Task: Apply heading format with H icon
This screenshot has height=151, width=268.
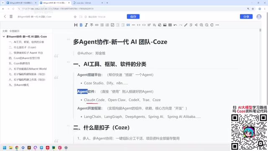Action: point(76,25)
